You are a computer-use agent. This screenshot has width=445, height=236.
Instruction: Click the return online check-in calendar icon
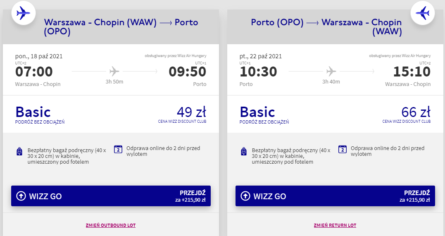[342, 149]
